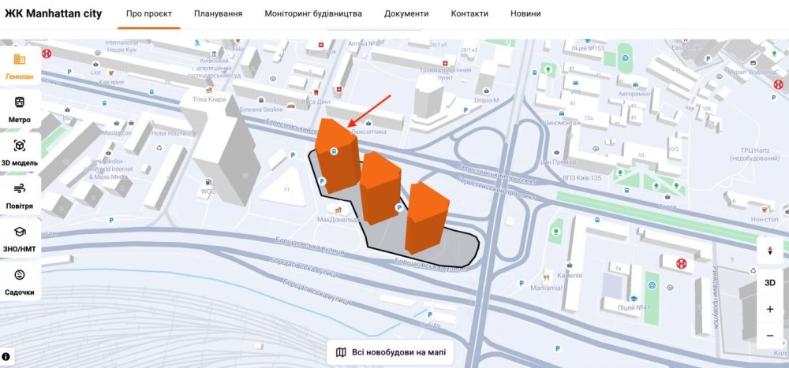789x368 pixels.
Task: Toggle 3D map view
Action: tap(770, 282)
